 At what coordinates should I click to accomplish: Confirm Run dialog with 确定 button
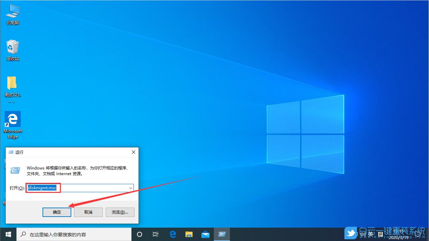click(57, 212)
